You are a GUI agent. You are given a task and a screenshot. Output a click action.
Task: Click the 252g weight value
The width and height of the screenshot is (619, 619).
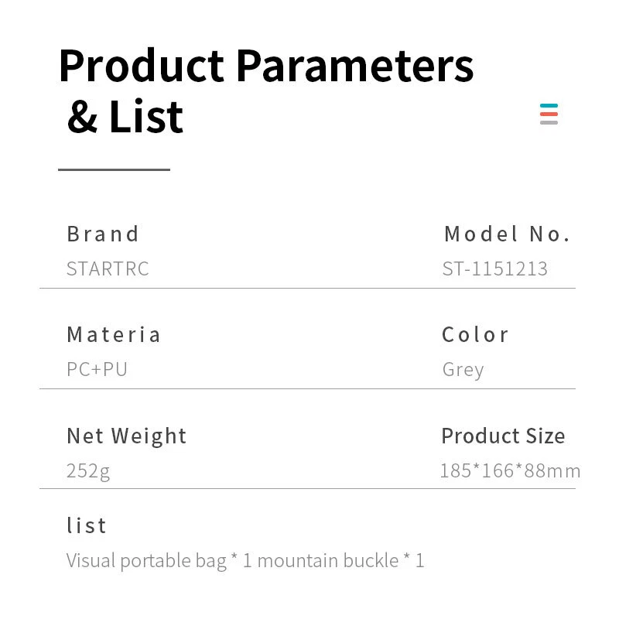tap(88, 470)
